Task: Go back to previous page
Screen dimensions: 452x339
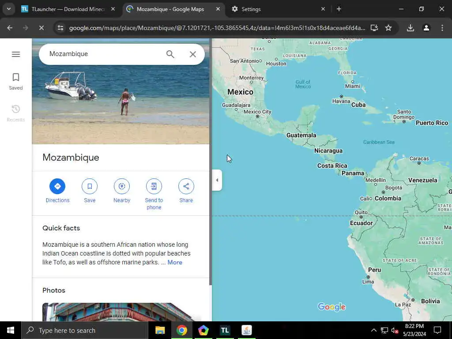Action: coord(10,28)
